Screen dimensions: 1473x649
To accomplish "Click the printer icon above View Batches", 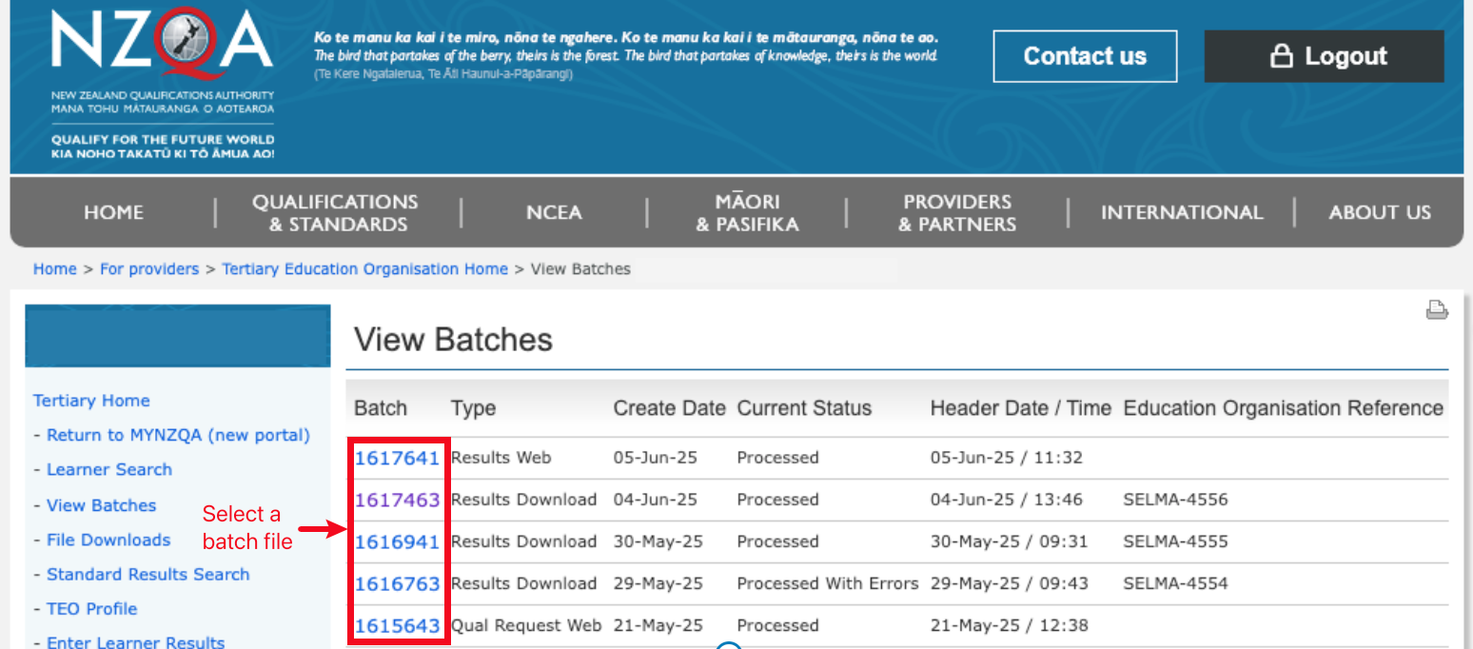I will [x=1436, y=309].
